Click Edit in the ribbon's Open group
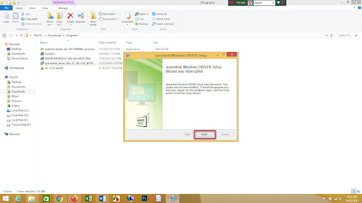Image resolution: width=362 pixels, height=203 pixels. tap(140, 19)
